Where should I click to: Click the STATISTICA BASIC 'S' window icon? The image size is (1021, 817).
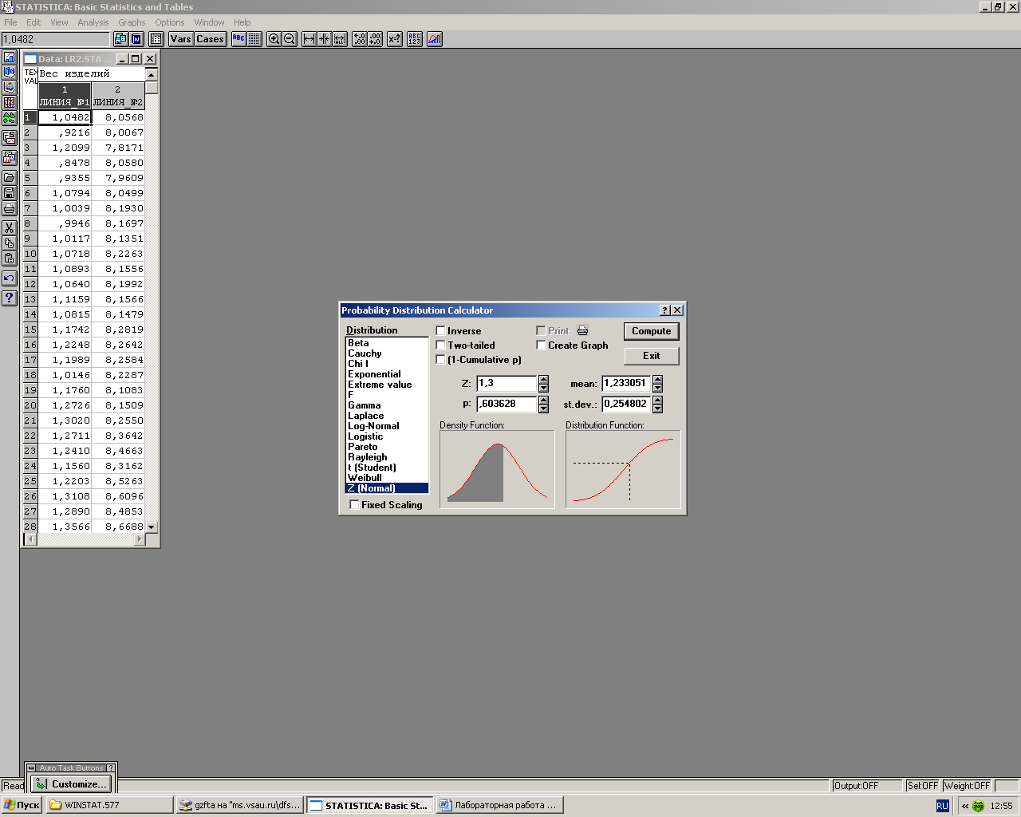(9, 138)
